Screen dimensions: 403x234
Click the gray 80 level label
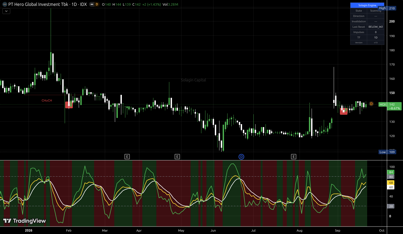391,177
